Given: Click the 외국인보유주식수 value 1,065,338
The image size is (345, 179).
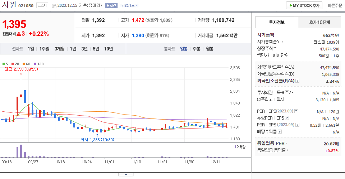Looking at the screenshot, I should [331, 74].
